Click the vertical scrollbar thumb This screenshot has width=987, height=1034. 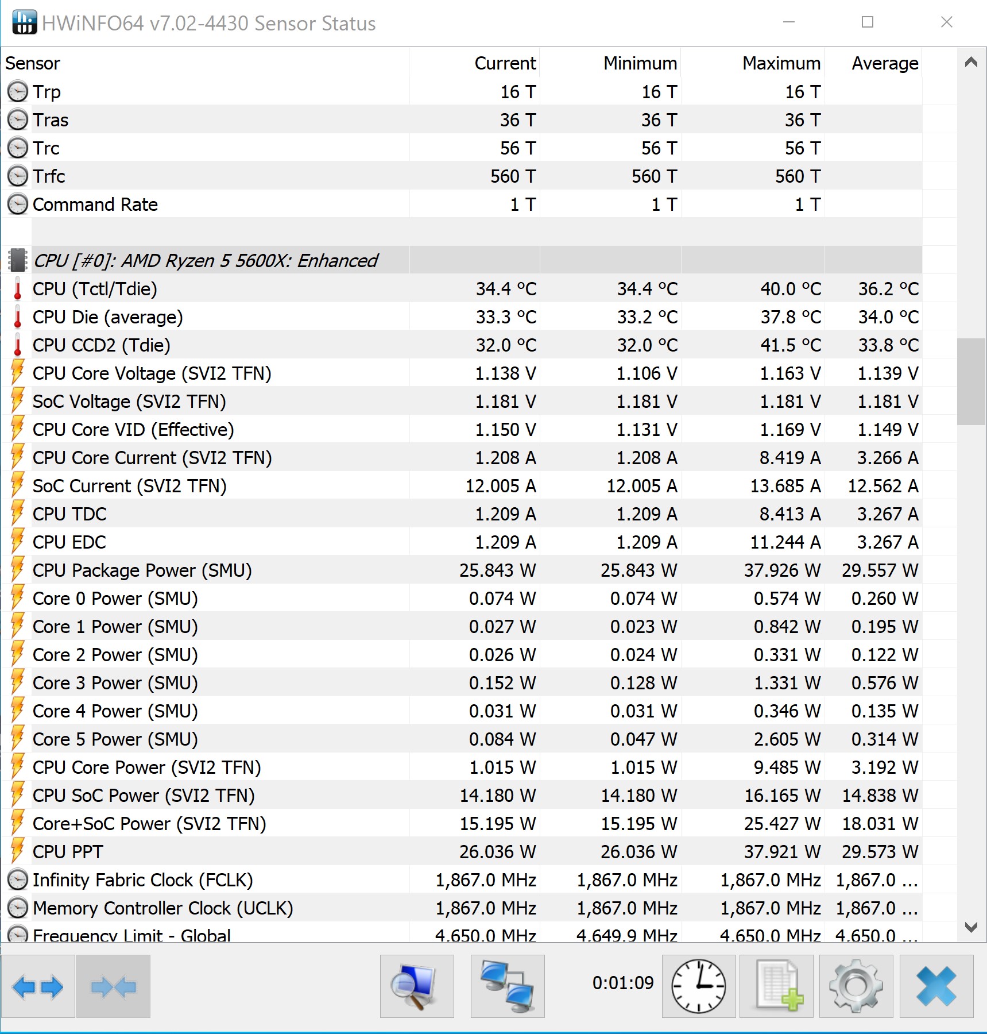coord(971,381)
